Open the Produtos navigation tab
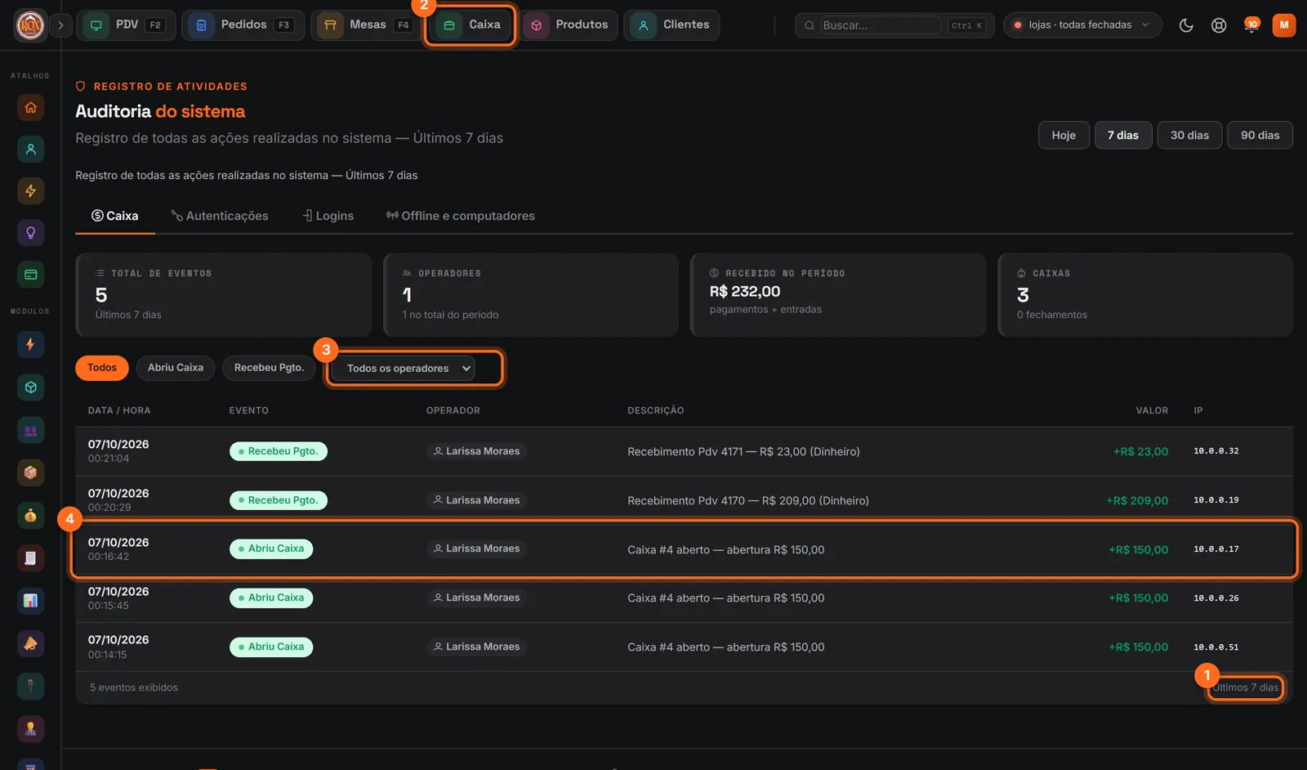The width and height of the screenshot is (1307, 770). tap(569, 25)
